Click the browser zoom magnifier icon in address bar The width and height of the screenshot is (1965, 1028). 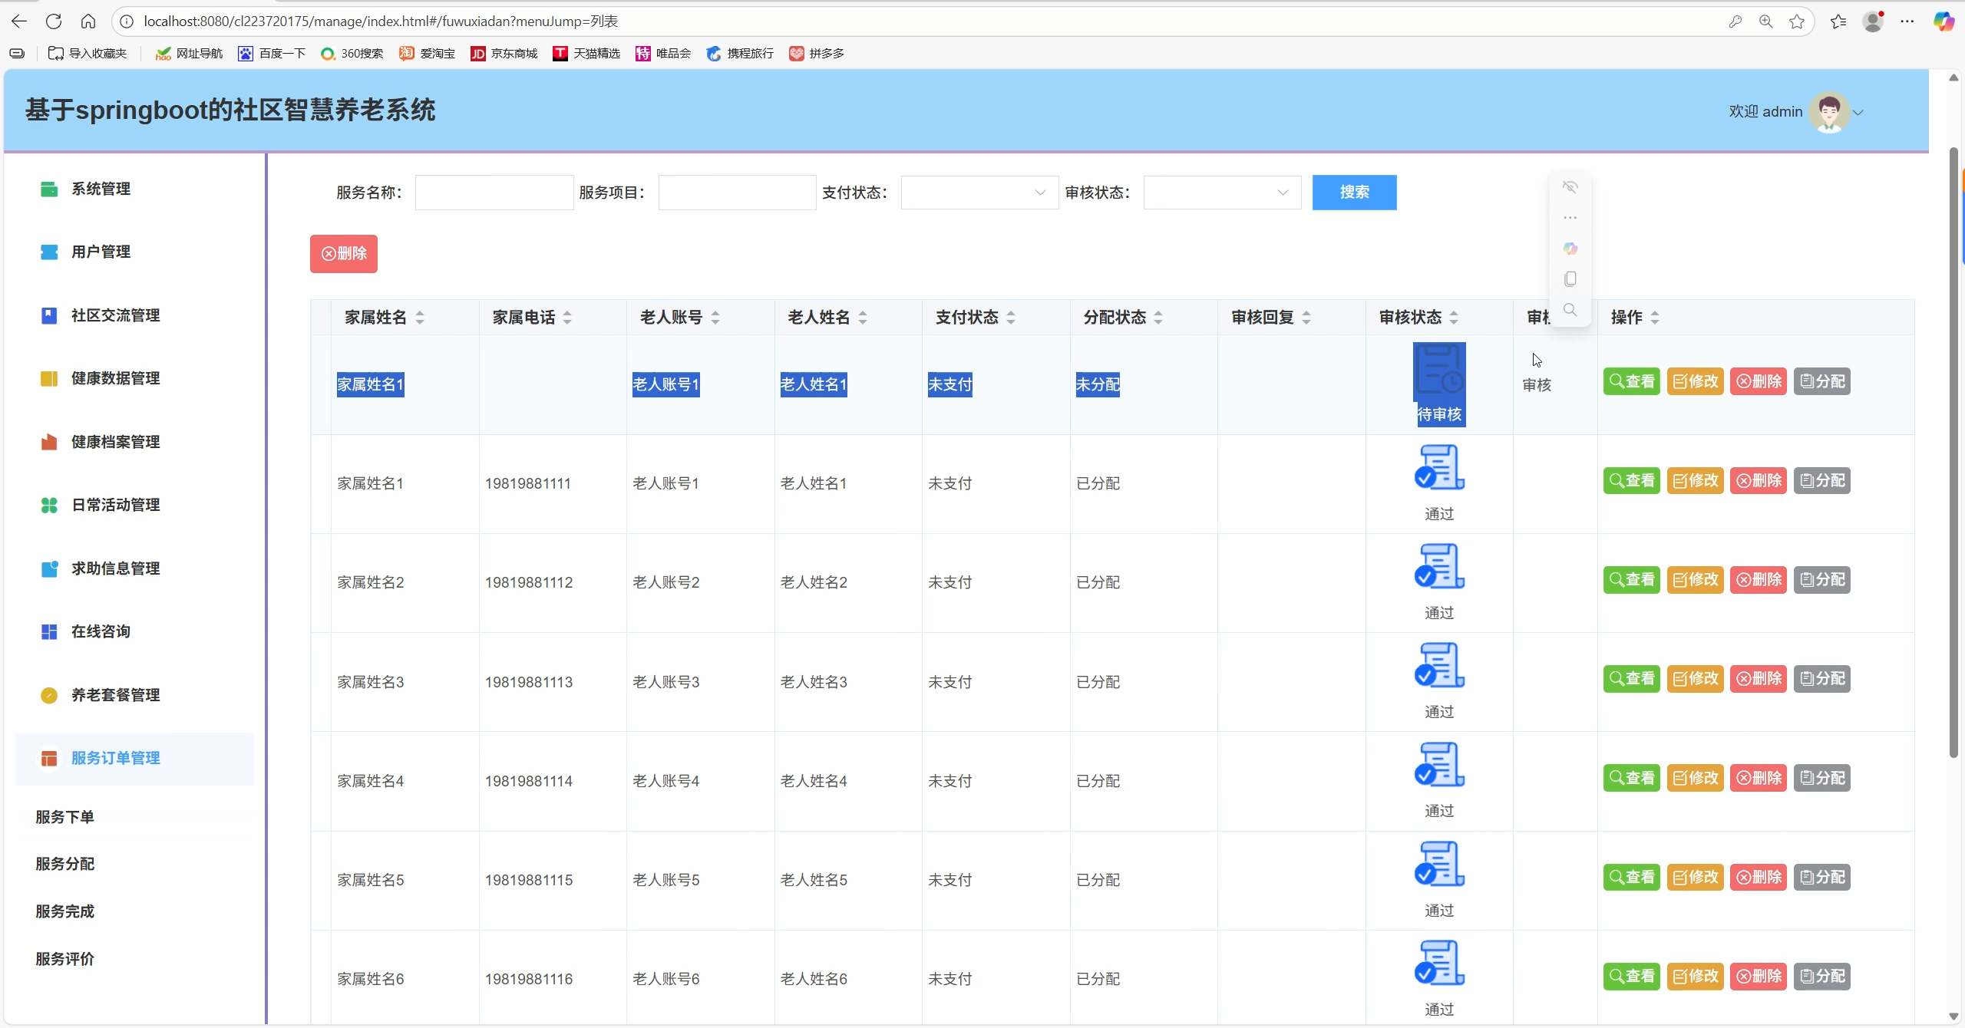pos(1765,21)
